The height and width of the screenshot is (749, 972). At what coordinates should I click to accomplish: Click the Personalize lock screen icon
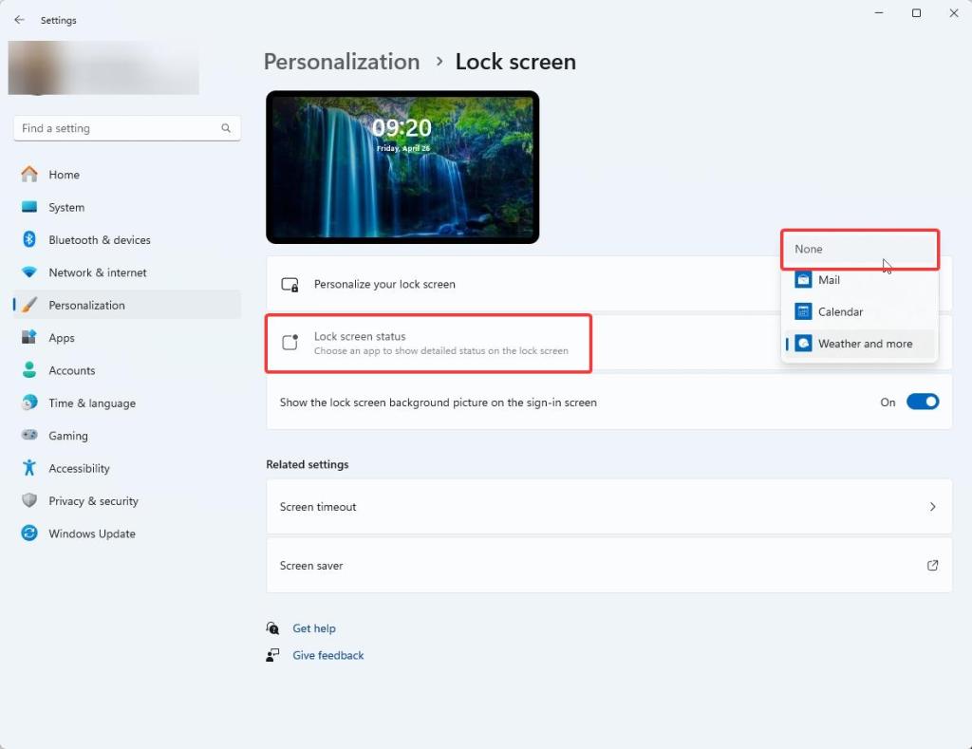coord(290,285)
